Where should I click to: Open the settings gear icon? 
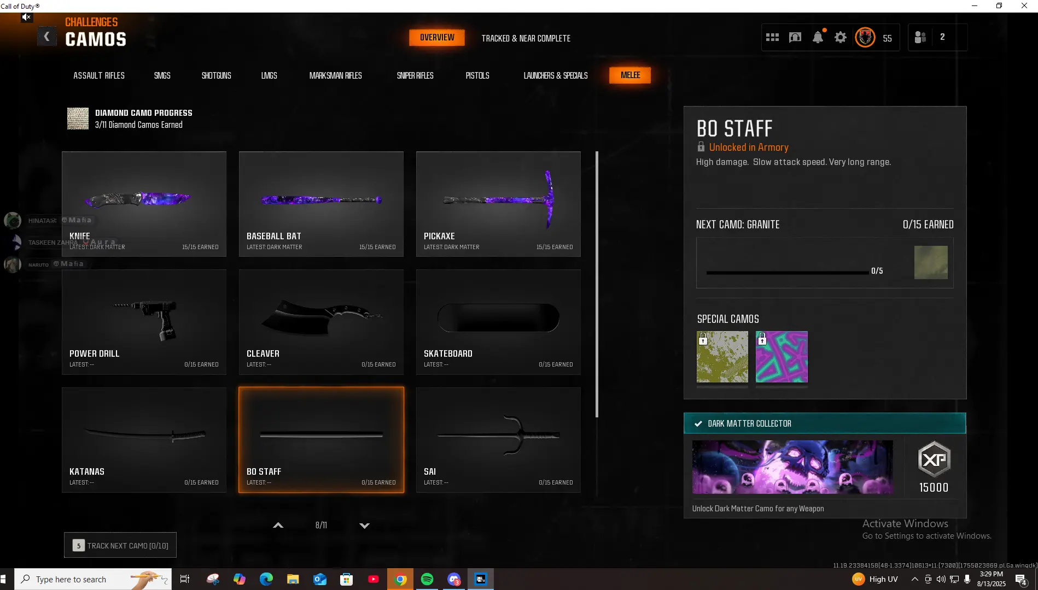coord(841,38)
